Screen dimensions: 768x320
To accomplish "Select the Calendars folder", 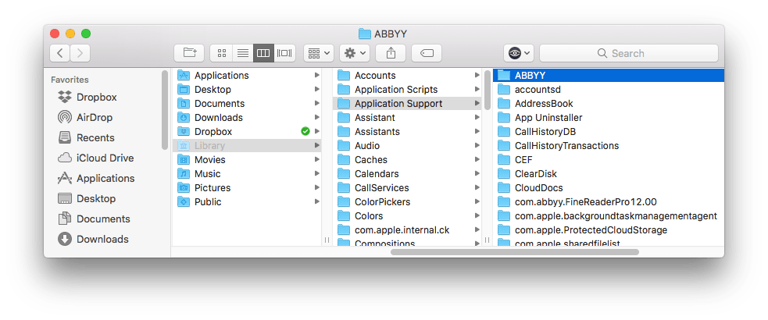I will (x=408, y=174).
